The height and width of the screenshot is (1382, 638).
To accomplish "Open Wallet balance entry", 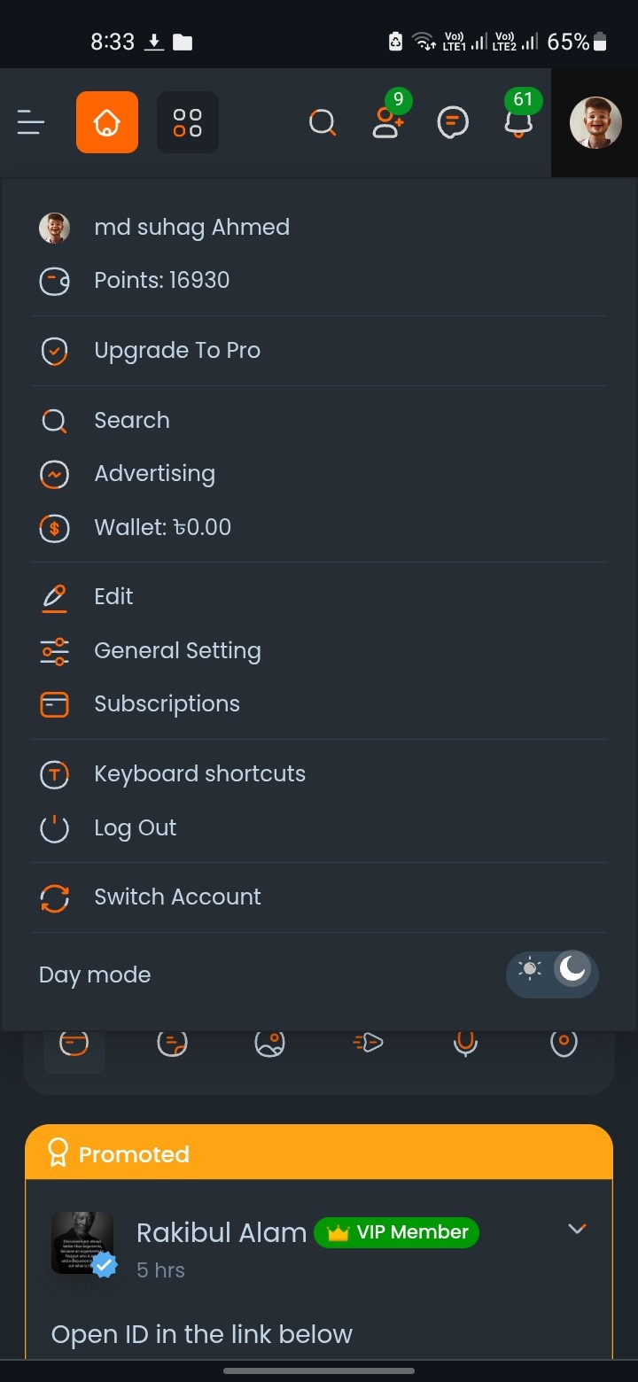I will coord(162,528).
